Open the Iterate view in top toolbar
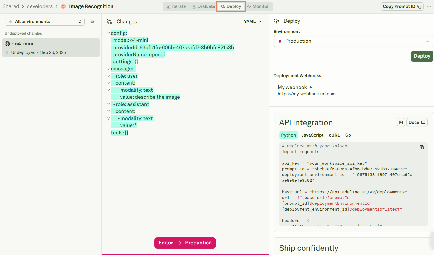The width and height of the screenshot is (434, 255). click(176, 6)
